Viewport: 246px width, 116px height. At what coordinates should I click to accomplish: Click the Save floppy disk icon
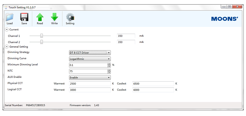click(x=24, y=17)
